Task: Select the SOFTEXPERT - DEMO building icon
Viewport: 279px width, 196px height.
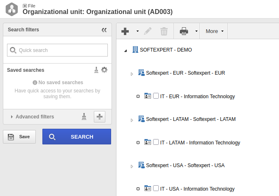Action: pos(135,50)
